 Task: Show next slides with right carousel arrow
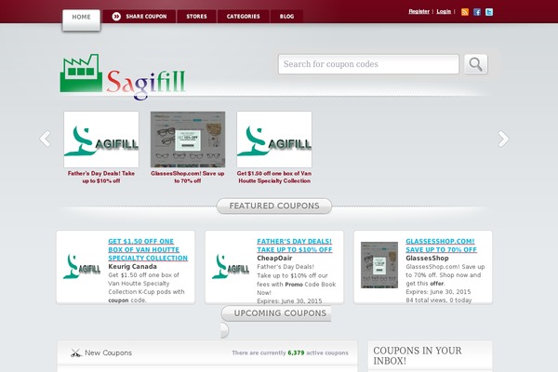click(x=503, y=139)
